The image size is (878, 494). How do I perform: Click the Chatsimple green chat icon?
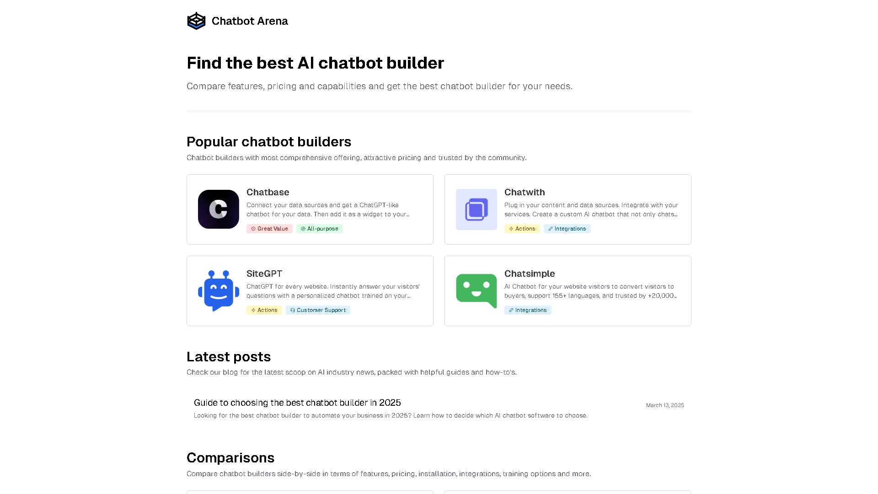tap(476, 290)
